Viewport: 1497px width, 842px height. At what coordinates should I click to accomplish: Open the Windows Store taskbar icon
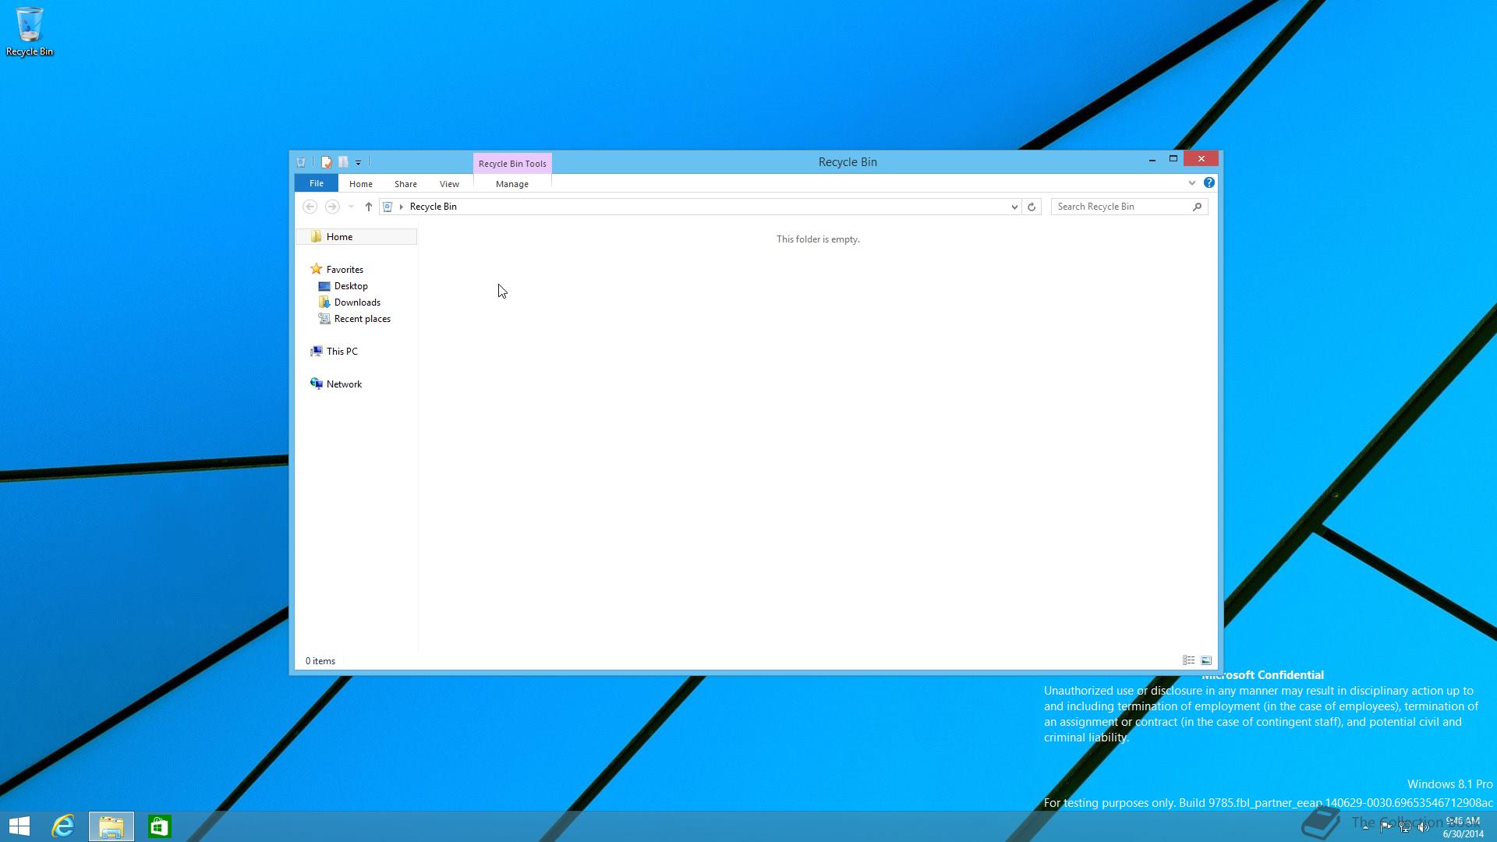(159, 826)
